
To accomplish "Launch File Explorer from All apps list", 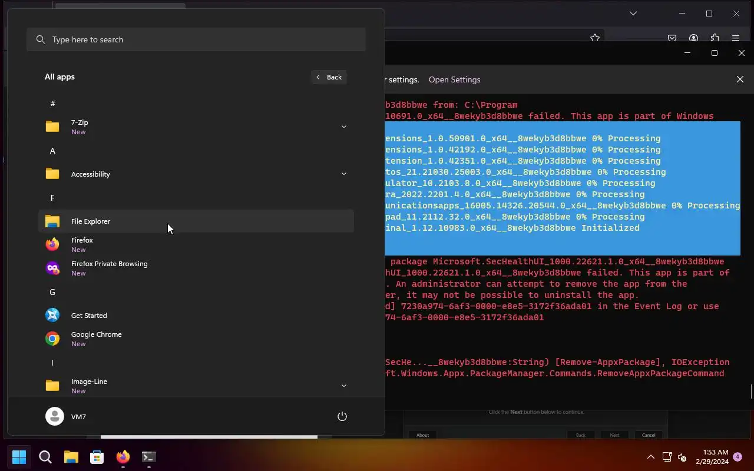I will click(x=196, y=221).
